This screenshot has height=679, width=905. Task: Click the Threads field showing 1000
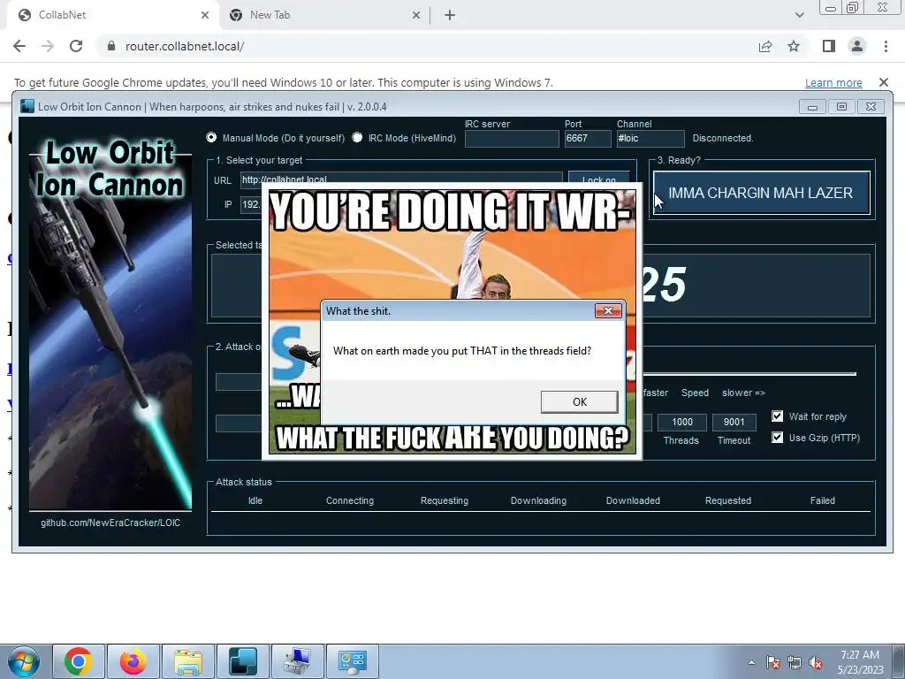point(682,422)
